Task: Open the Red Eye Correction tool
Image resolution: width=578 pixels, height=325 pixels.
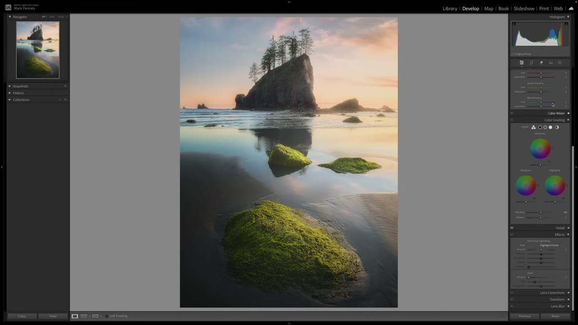Action: pyautogui.click(x=551, y=62)
